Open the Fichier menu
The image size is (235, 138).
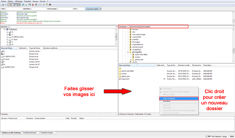3,2
